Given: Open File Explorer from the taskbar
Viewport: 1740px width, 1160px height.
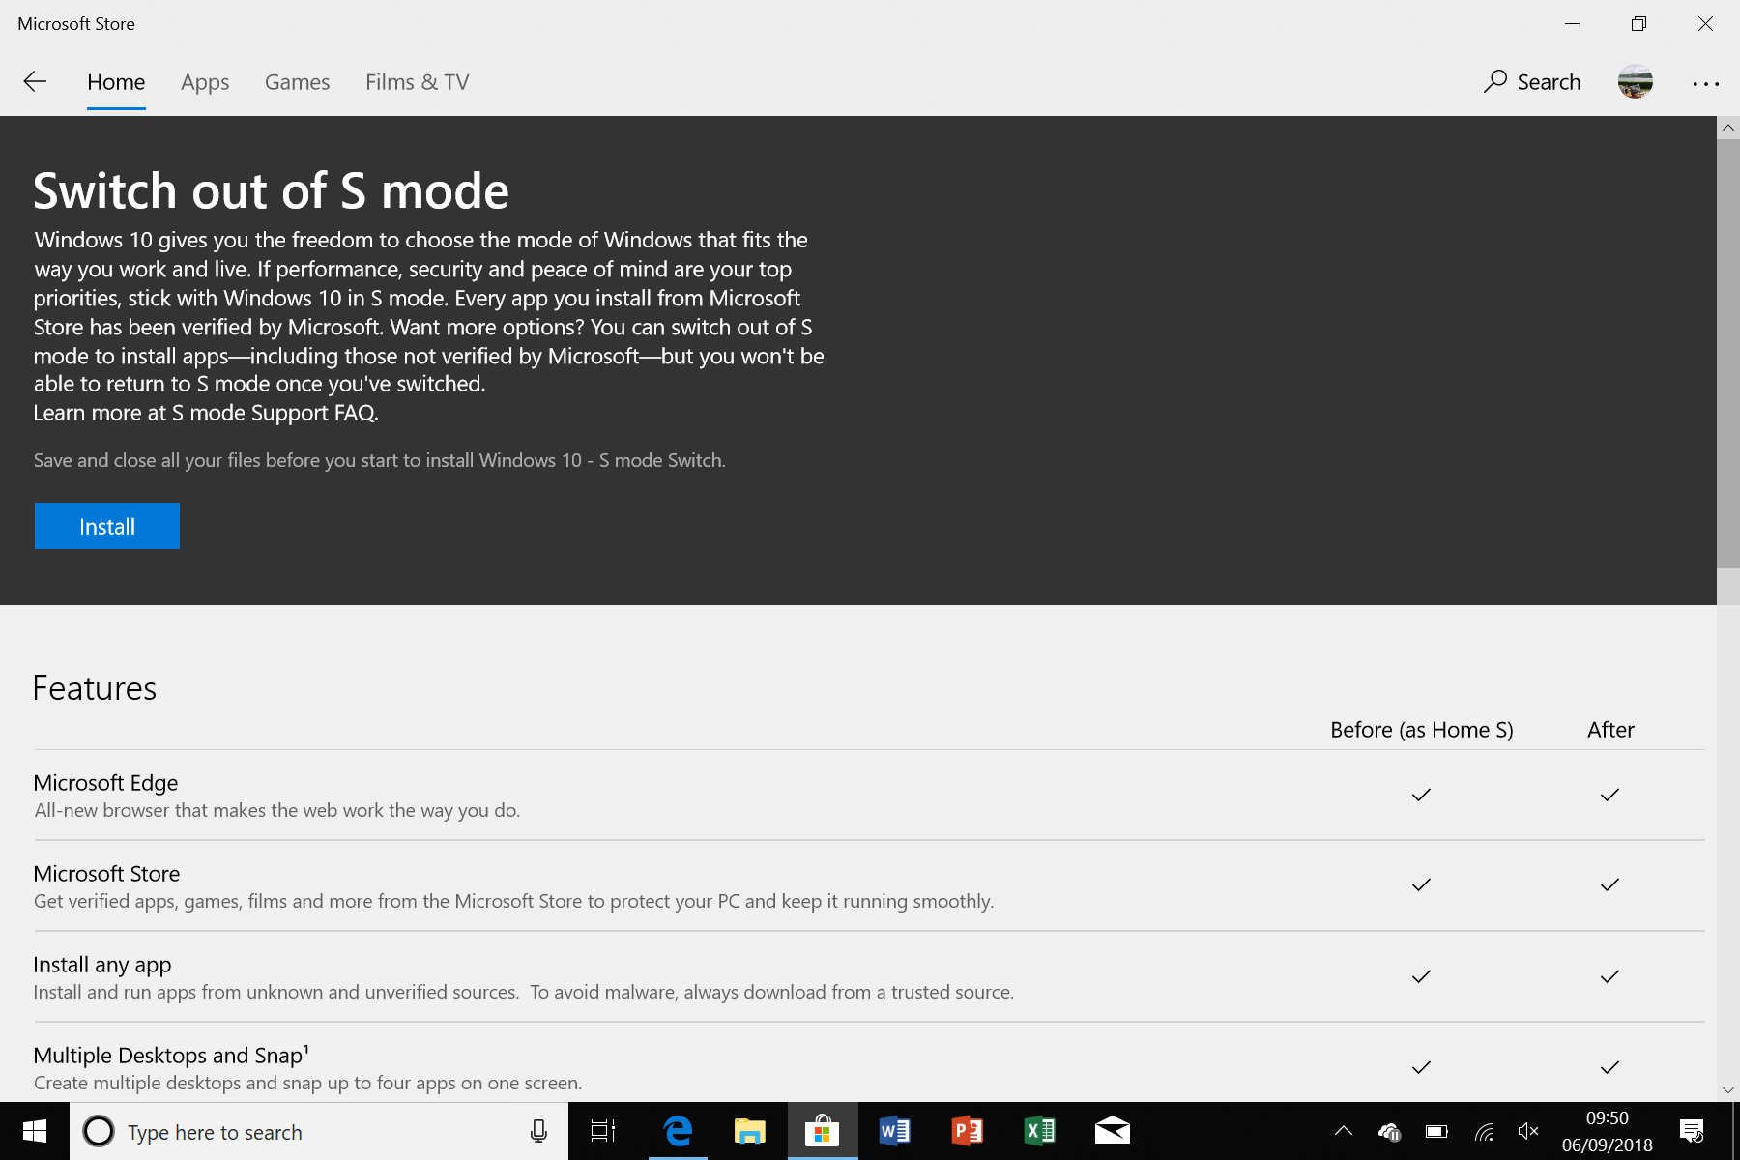Looking at the screenshot, I should click(750, 1131).
